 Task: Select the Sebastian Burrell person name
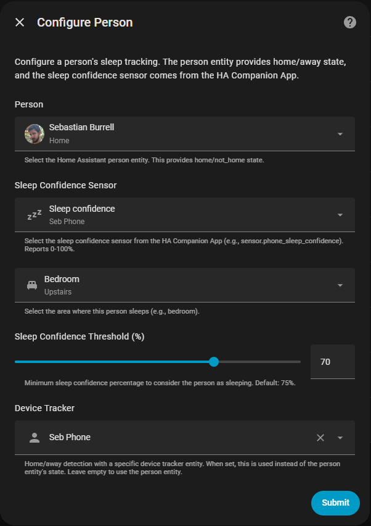click(x=81, y=128)
